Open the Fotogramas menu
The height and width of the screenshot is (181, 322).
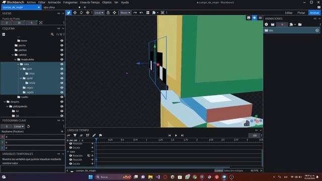pos(70,3)
